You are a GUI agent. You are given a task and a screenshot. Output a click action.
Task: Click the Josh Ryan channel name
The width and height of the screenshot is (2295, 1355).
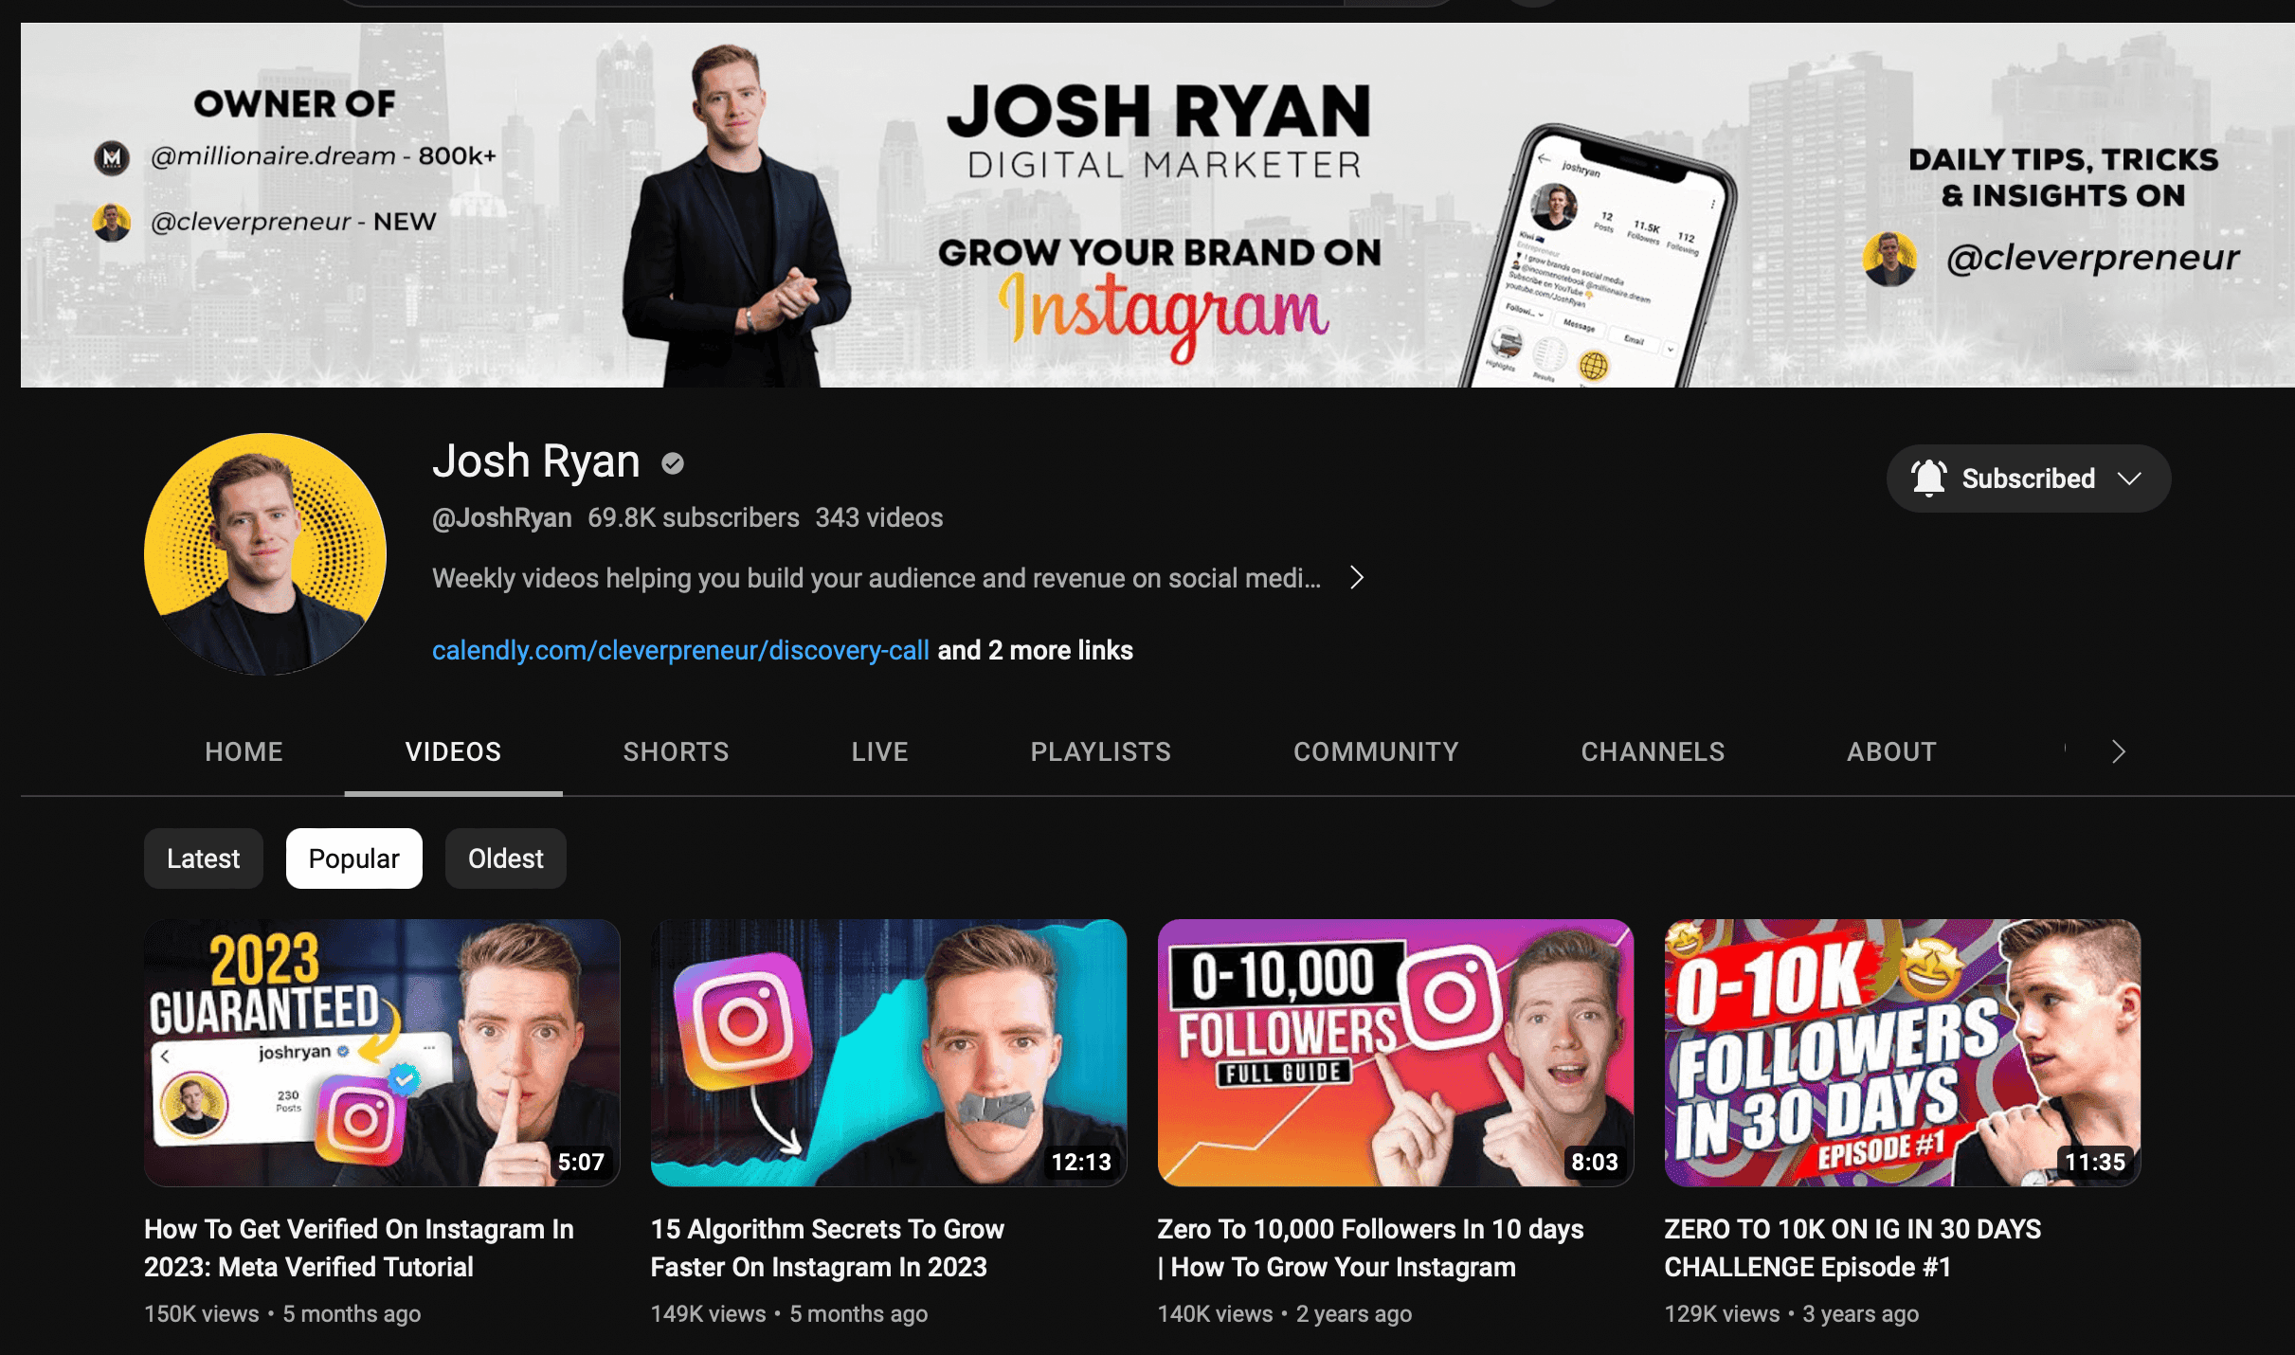536,461
